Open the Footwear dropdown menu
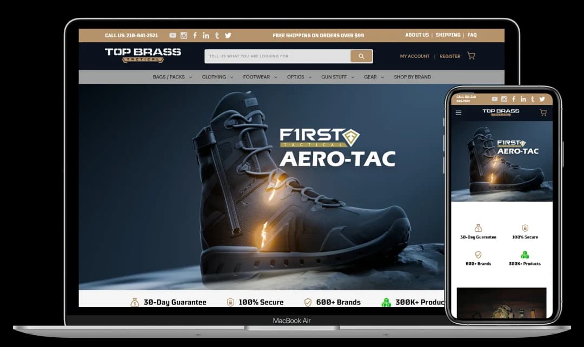The width and height of the screenshot is (584, 347). [260, 77]
